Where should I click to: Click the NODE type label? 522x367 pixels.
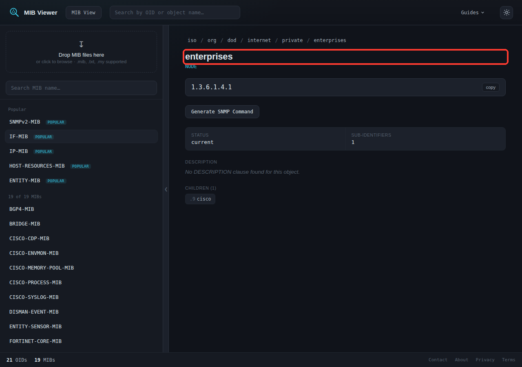[191, 66]
